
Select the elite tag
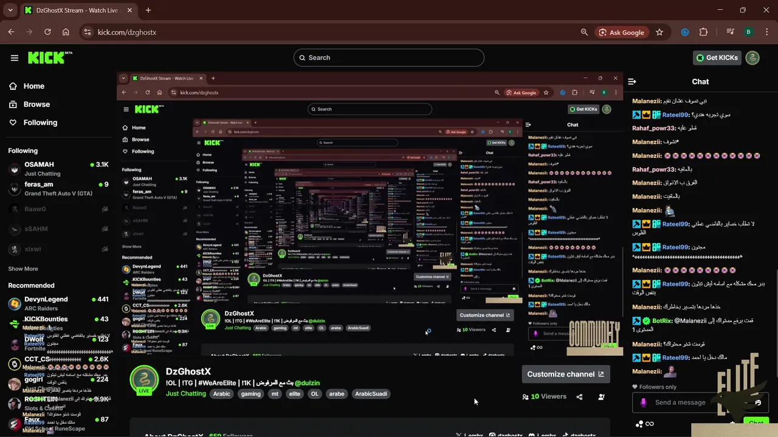pyautogui.click(x=295, y=394)
